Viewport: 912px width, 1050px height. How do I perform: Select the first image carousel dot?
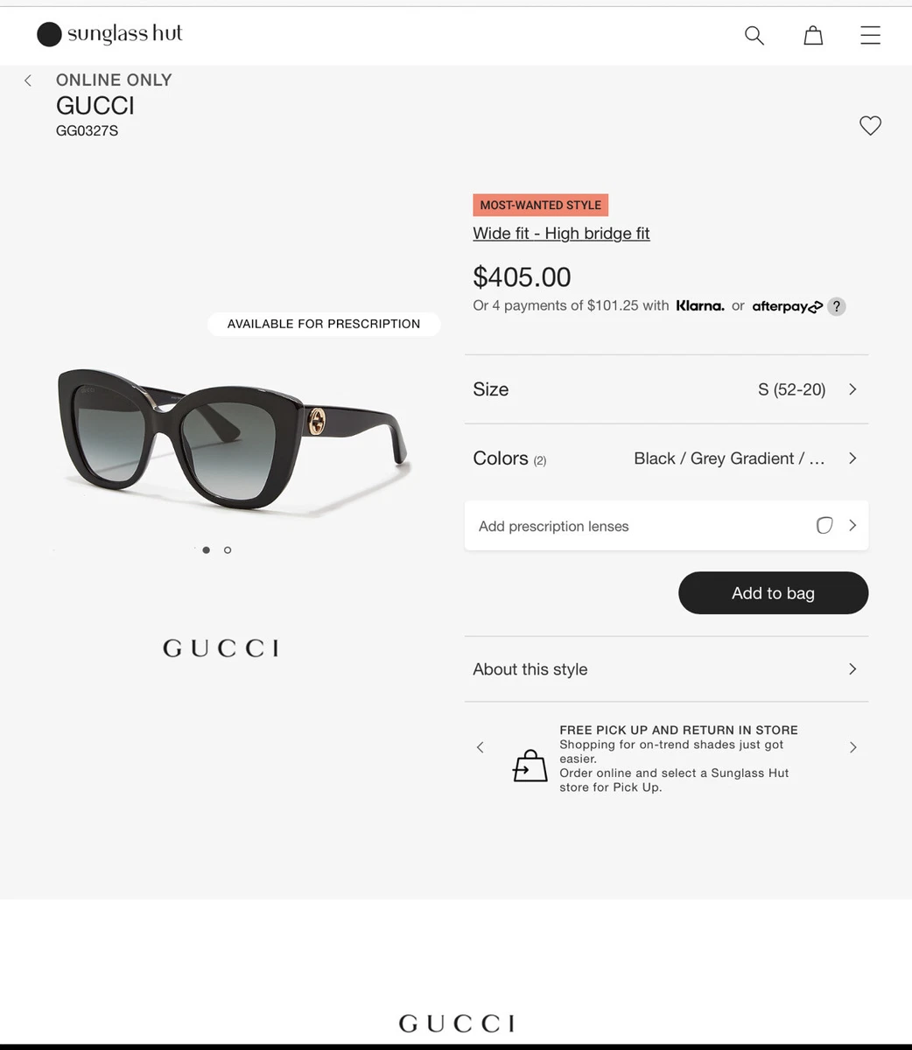(206, 549)
